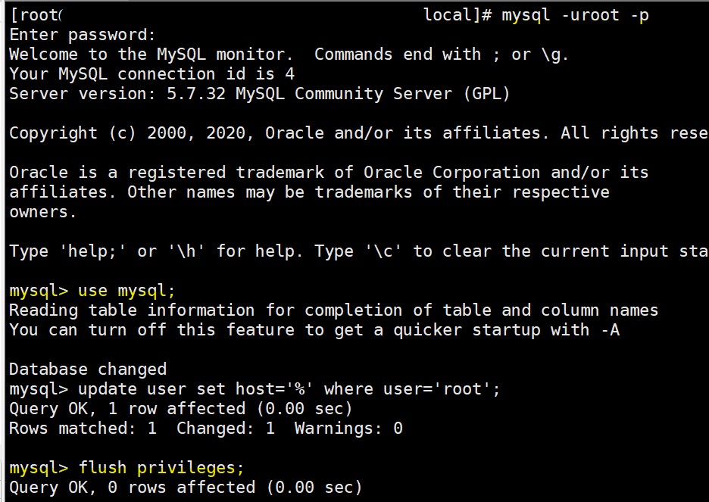Click 'Reading table information for completion' line
The width and height of the screenshot is (709, 502).
coord(334,310)
